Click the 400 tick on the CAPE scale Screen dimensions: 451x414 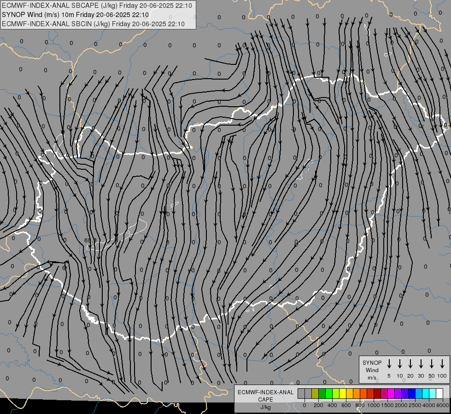[332, 405]
